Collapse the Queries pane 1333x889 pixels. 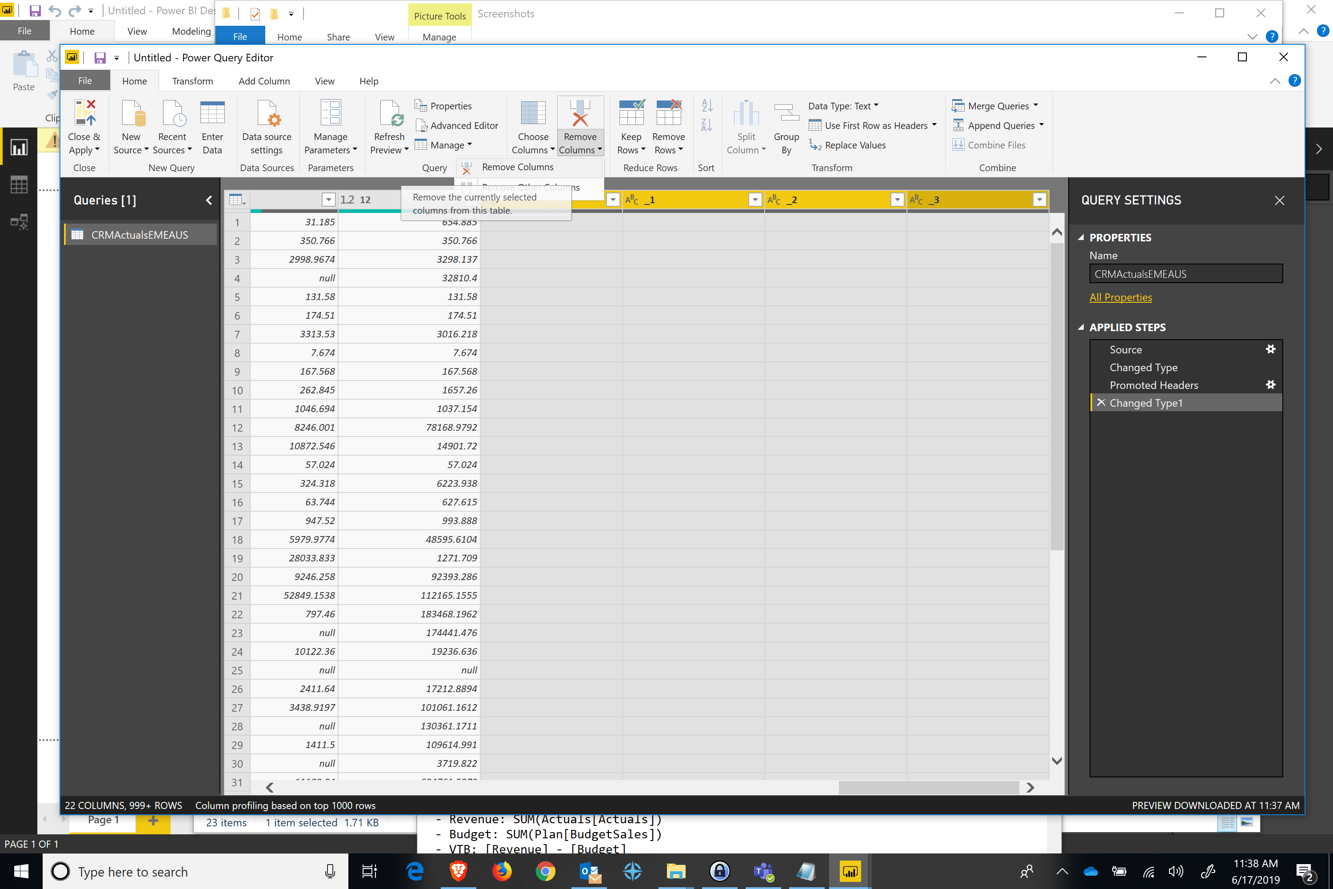208,200
